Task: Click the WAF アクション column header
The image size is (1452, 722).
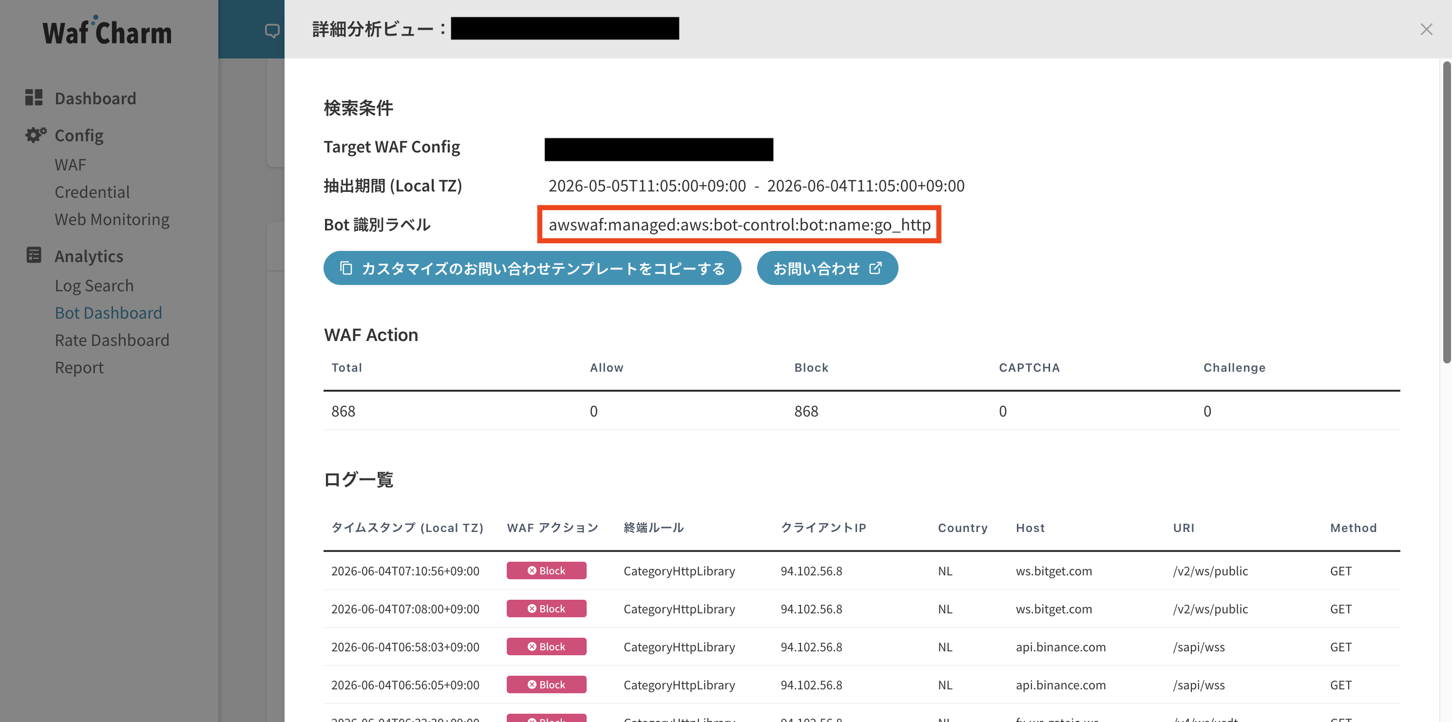Action: tap(553, 528)
